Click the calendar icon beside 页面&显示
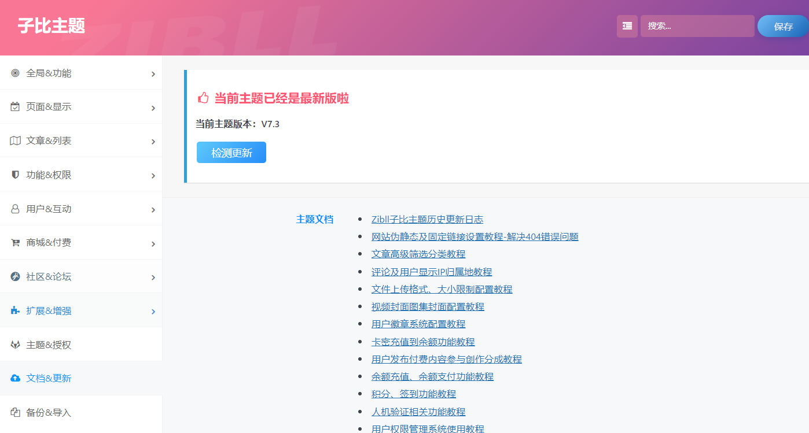 point(15,107)
